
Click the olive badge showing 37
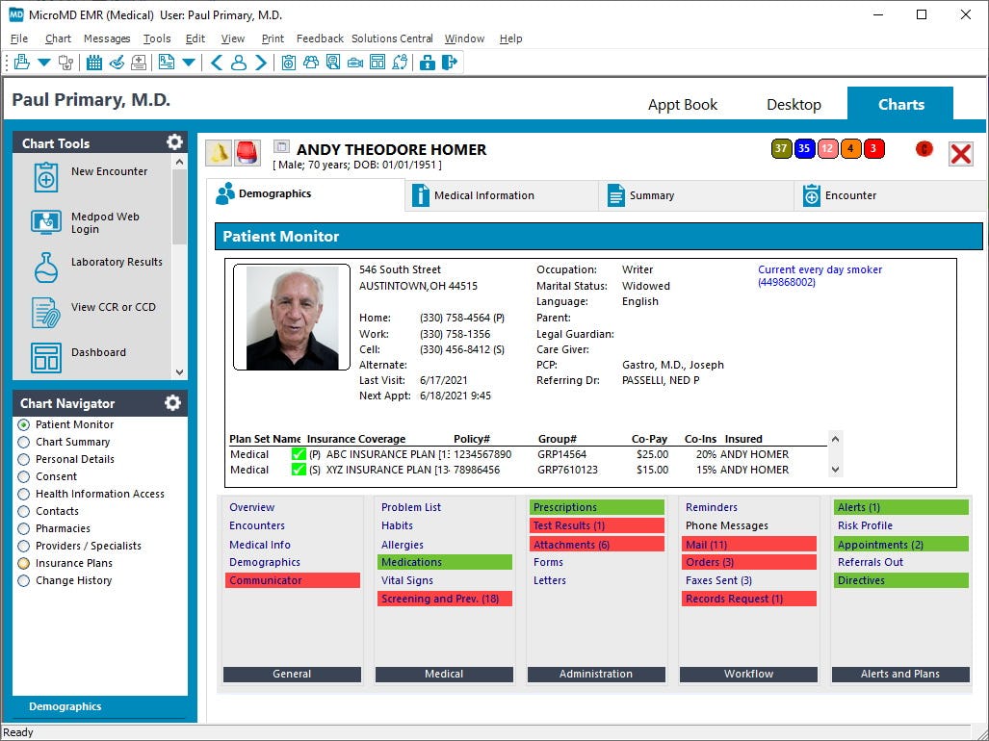(x=781, y=149)
